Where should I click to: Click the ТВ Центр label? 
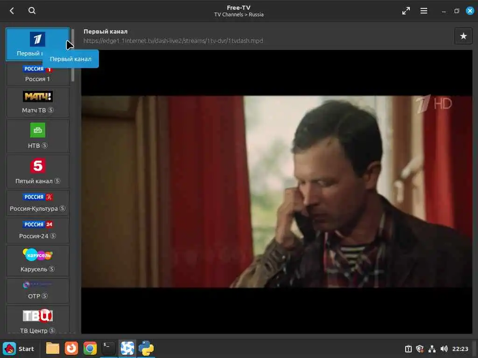(x=34, y=330)
